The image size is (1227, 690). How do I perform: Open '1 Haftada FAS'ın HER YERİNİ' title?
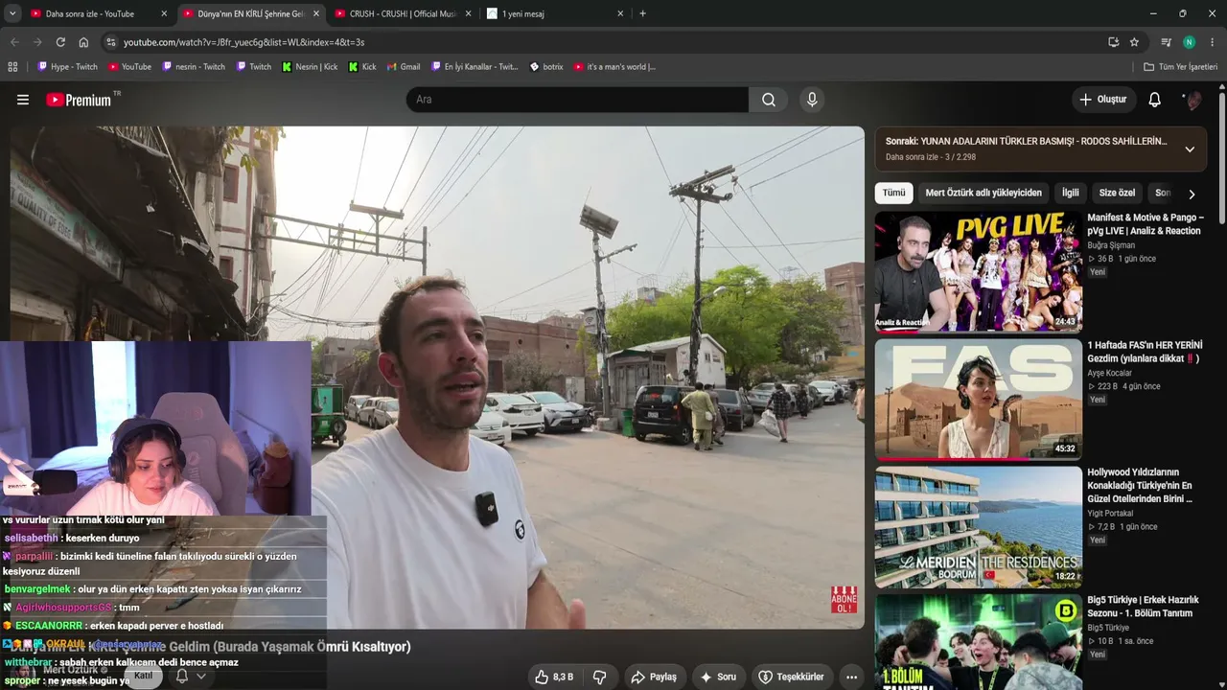[x=1145, y=352]
